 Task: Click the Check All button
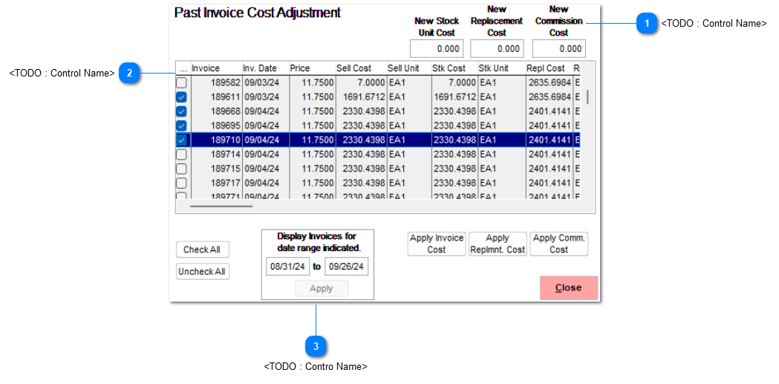click(203, 250)
